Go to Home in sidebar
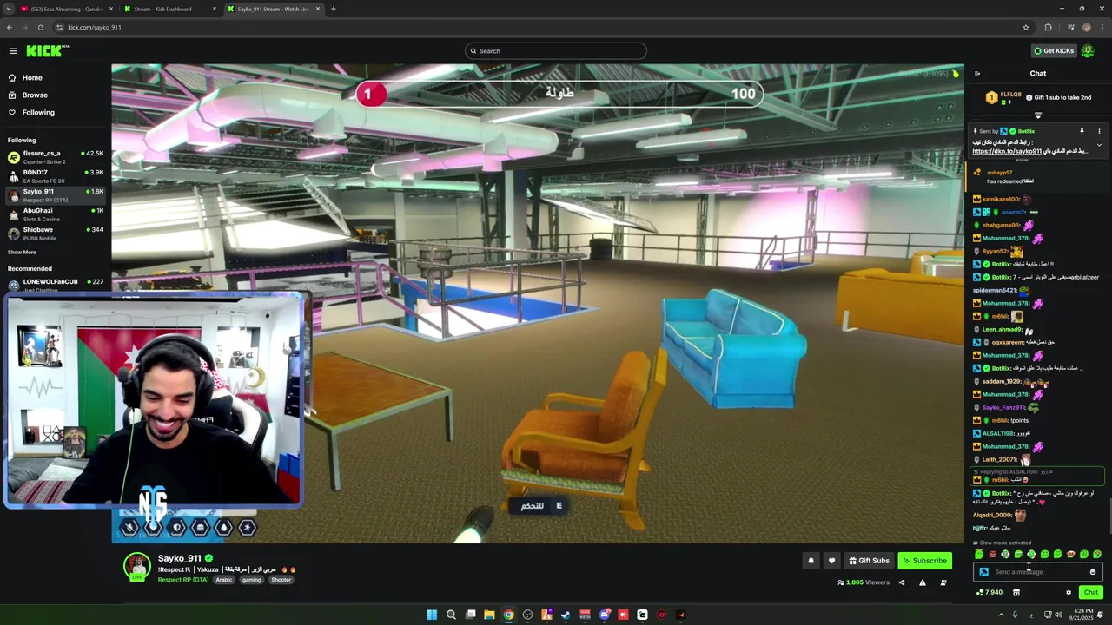 point(32,77)
